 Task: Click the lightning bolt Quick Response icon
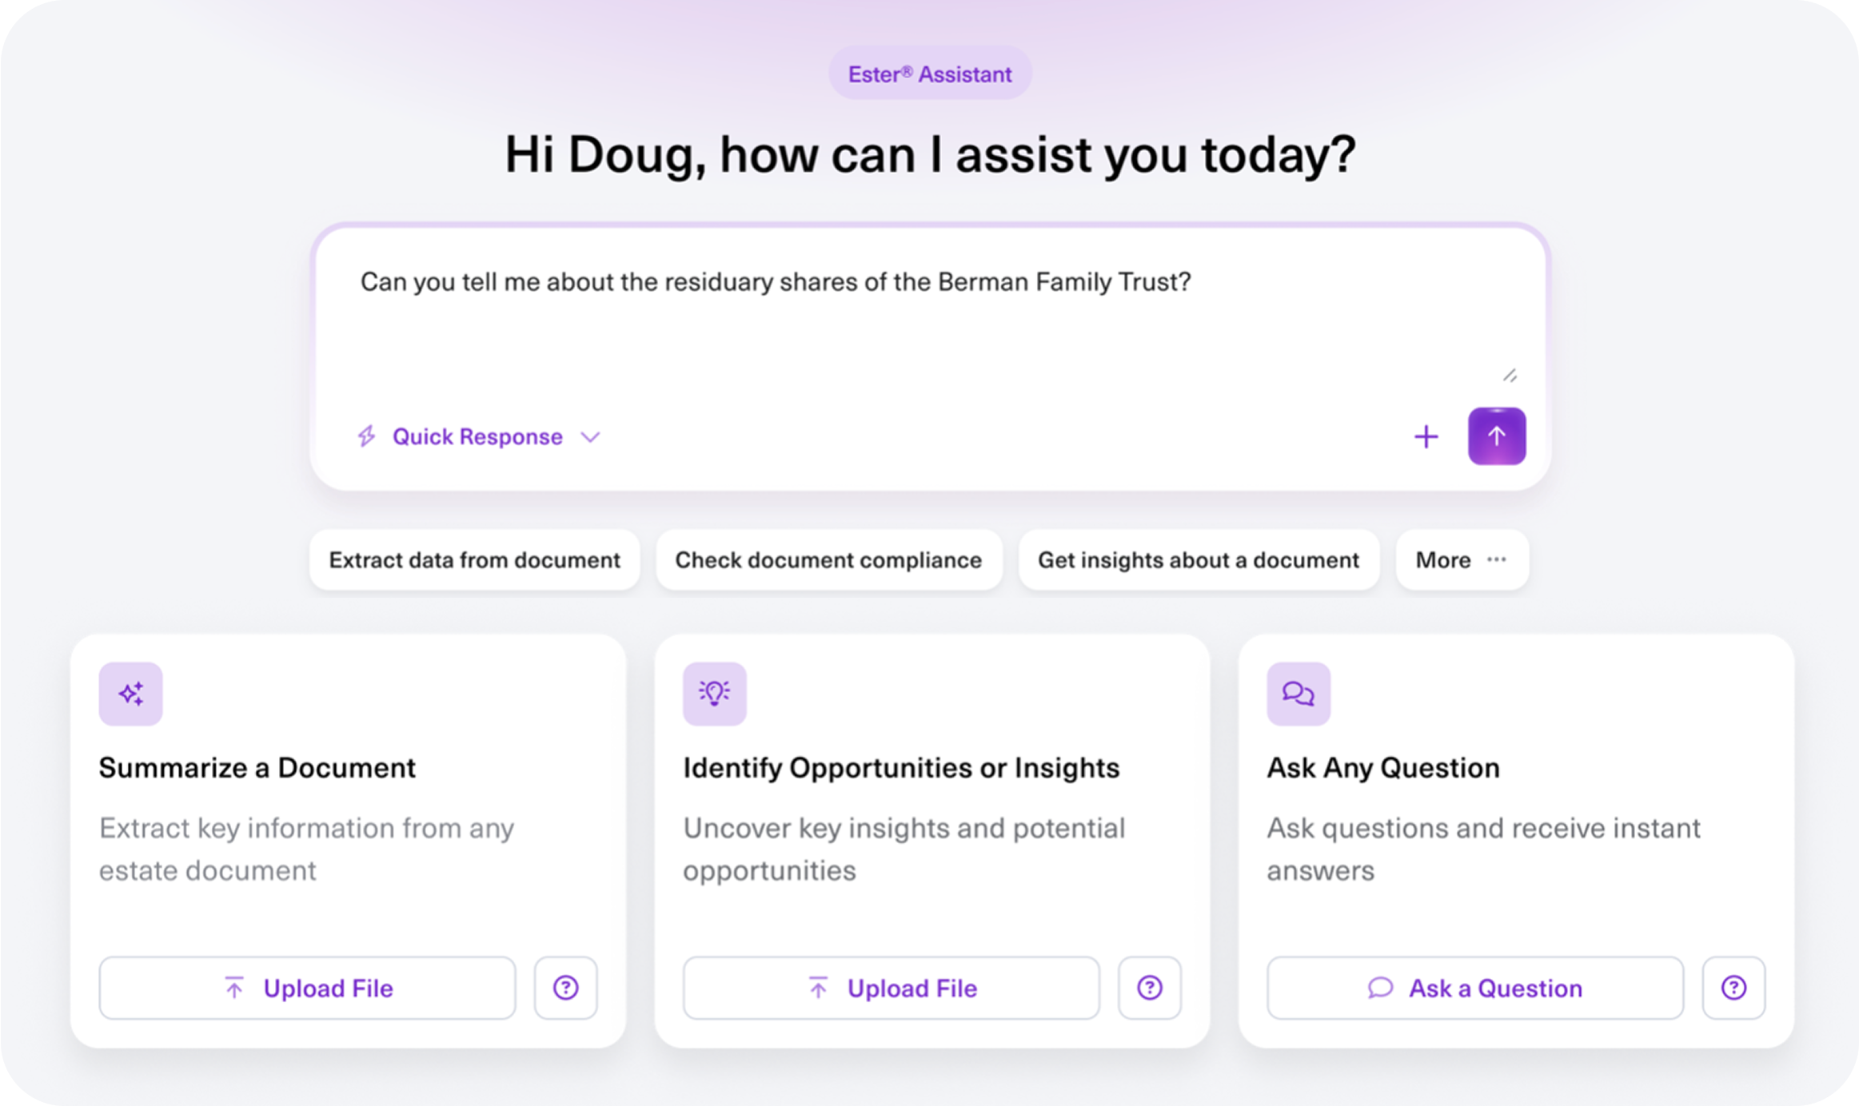367,436
